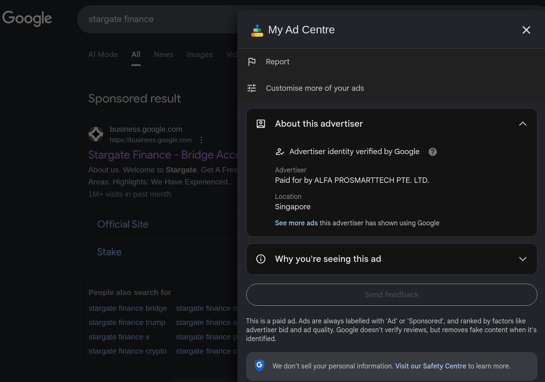This screenshot has height=382, width=545.
Task: Click the info icon on Why you're seeing this ad
Action: 261,259
